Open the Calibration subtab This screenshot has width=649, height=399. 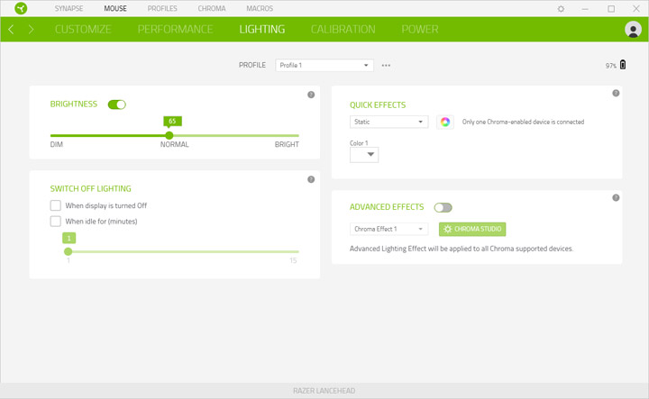343,30
